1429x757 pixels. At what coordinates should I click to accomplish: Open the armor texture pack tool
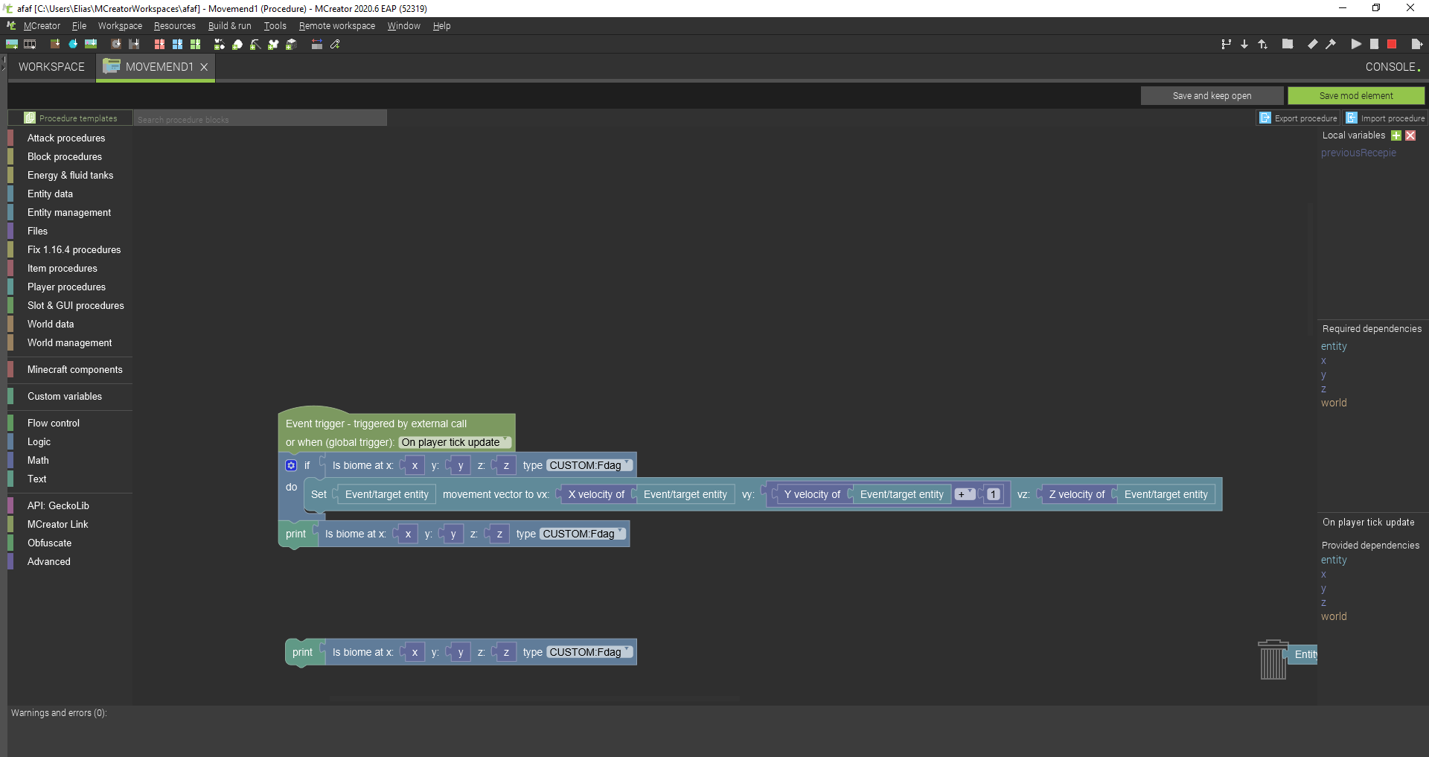pos(220,44)
